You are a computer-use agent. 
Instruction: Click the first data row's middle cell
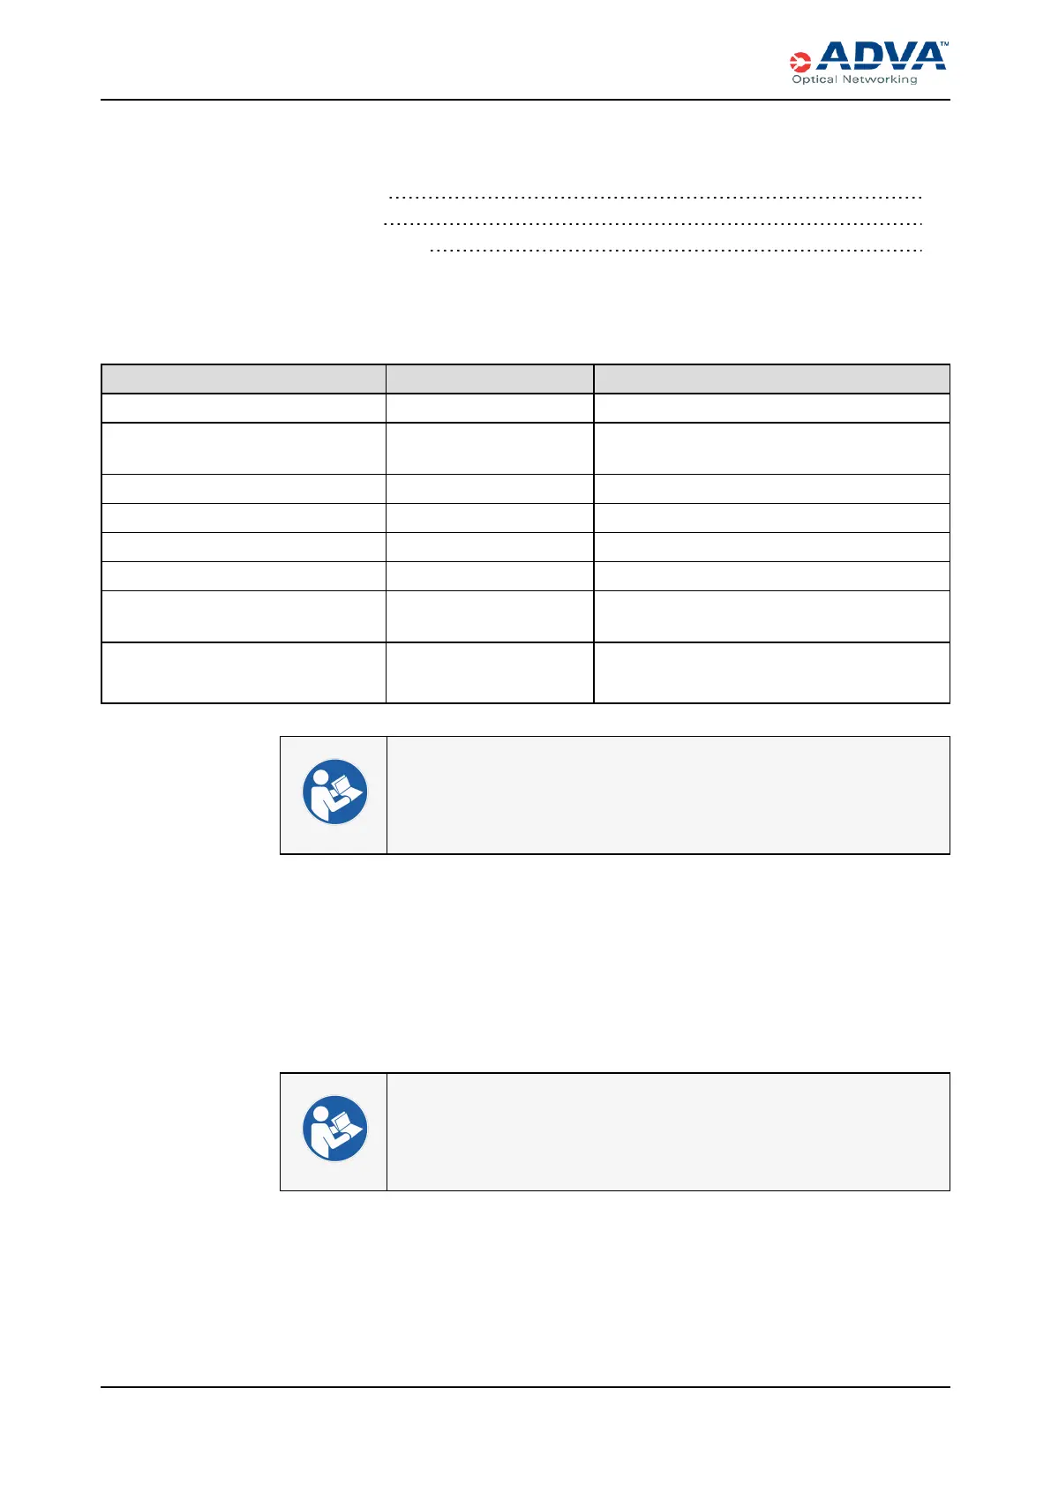click(490, 408)
